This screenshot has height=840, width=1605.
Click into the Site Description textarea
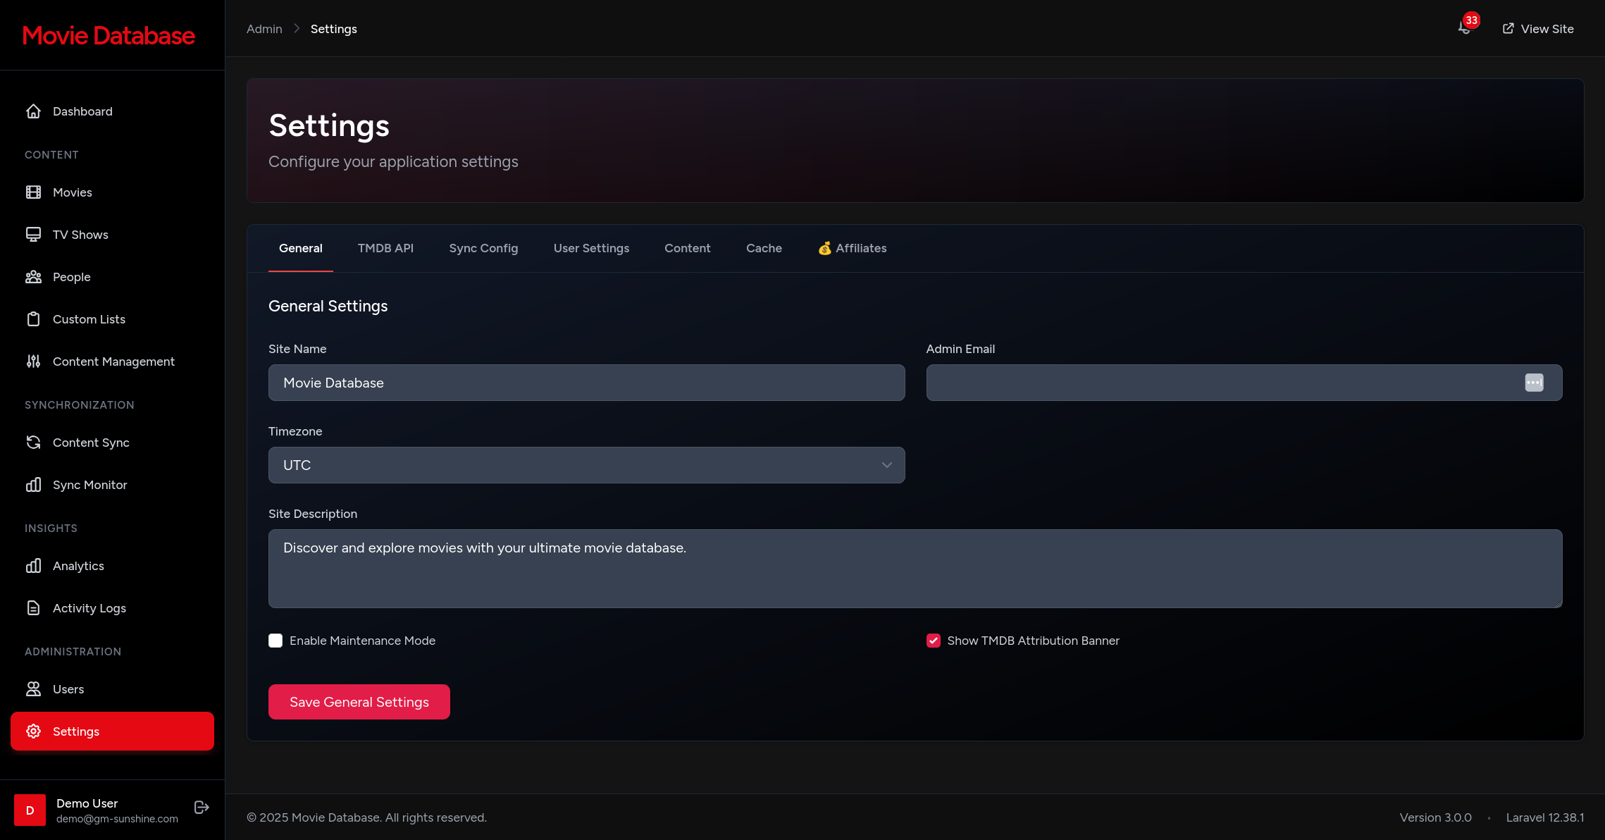[x=915, y=569]
